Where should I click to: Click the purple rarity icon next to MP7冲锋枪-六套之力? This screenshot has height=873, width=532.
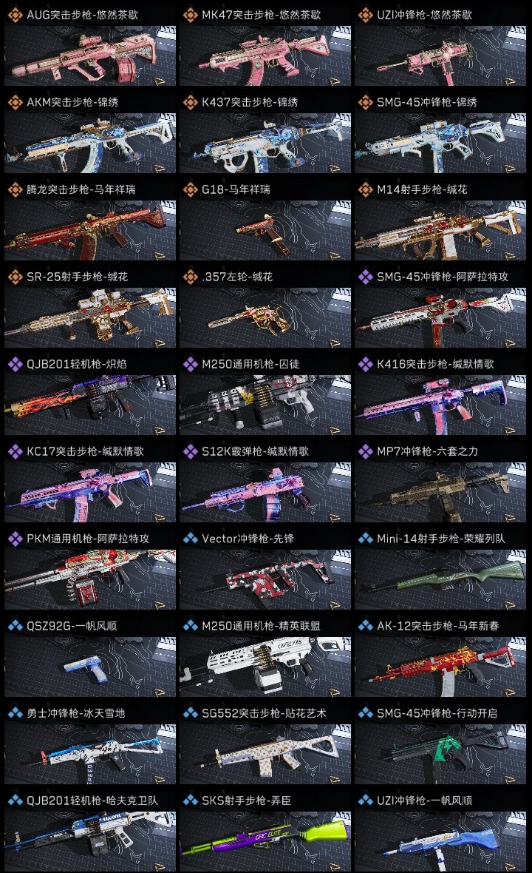pos(365,451)
